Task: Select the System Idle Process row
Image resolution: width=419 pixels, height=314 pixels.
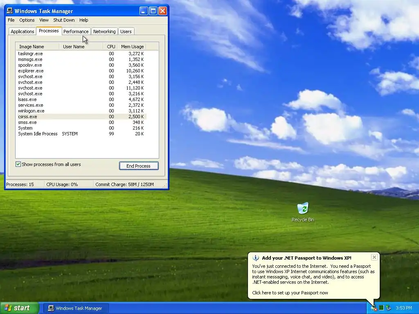Action: point(81,134)
